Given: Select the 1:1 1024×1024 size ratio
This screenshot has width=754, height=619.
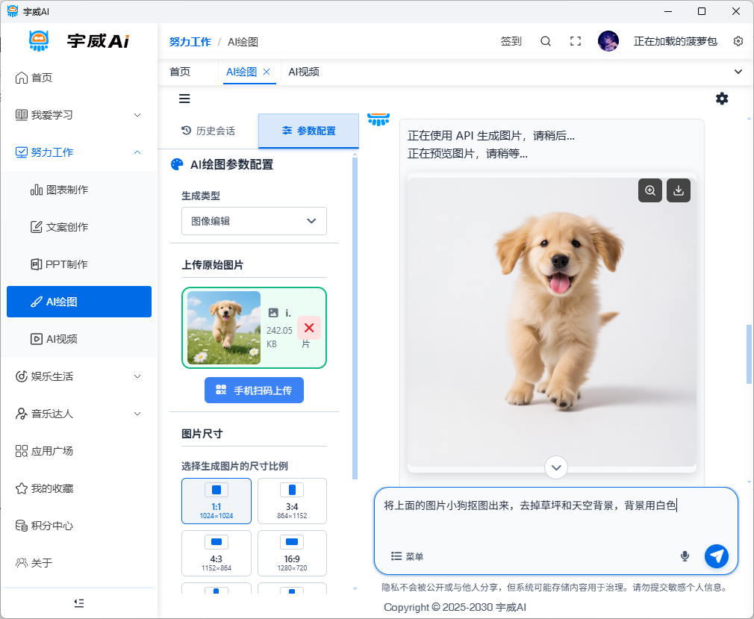Looking at the screenshot, I should click(x=216, y=501).
